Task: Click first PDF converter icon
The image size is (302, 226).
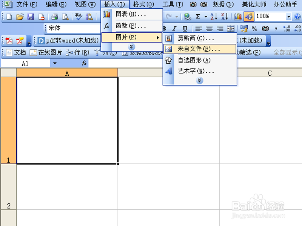Action: point(9,41)
